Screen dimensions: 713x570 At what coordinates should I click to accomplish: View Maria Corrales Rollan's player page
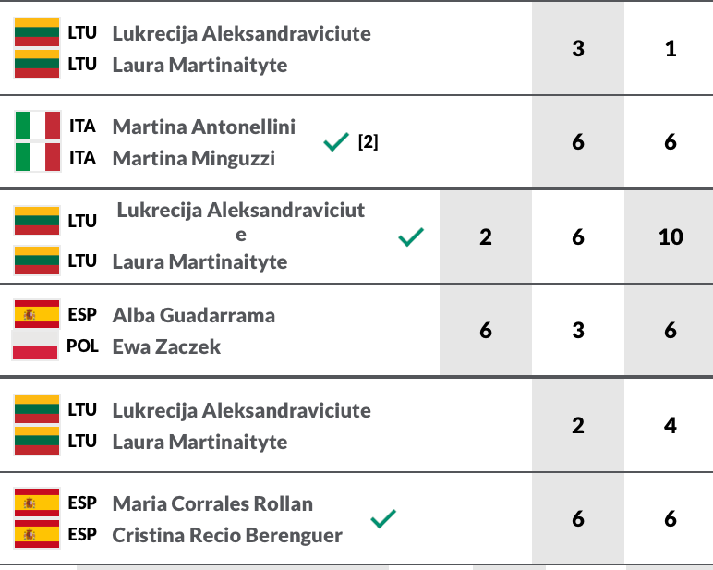[x=212, y=503]
